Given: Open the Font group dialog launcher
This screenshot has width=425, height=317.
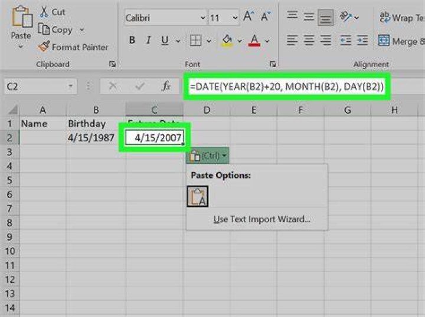Looking at the screenshot, I should [x=273, y=64].
